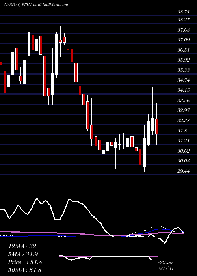Click the 33.56 price axis label
The height and width of the screenshot is (276, 197).
184,101
